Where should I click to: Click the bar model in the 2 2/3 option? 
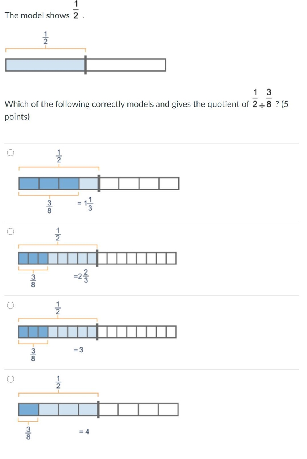tap(97, 258)
